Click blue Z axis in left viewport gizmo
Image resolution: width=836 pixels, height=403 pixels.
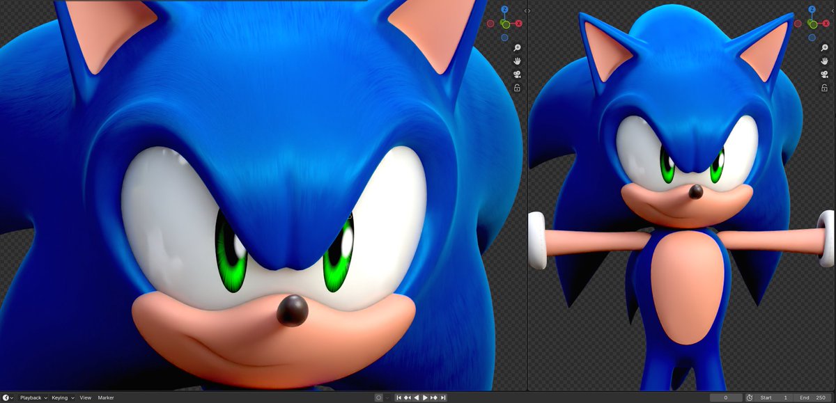504,9
